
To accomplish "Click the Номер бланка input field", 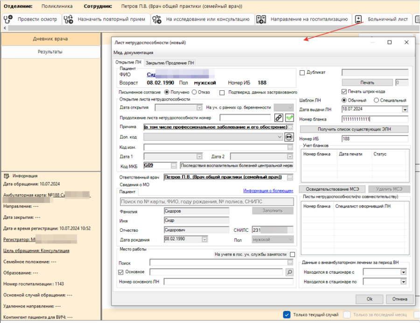I will tap(375, 119).
